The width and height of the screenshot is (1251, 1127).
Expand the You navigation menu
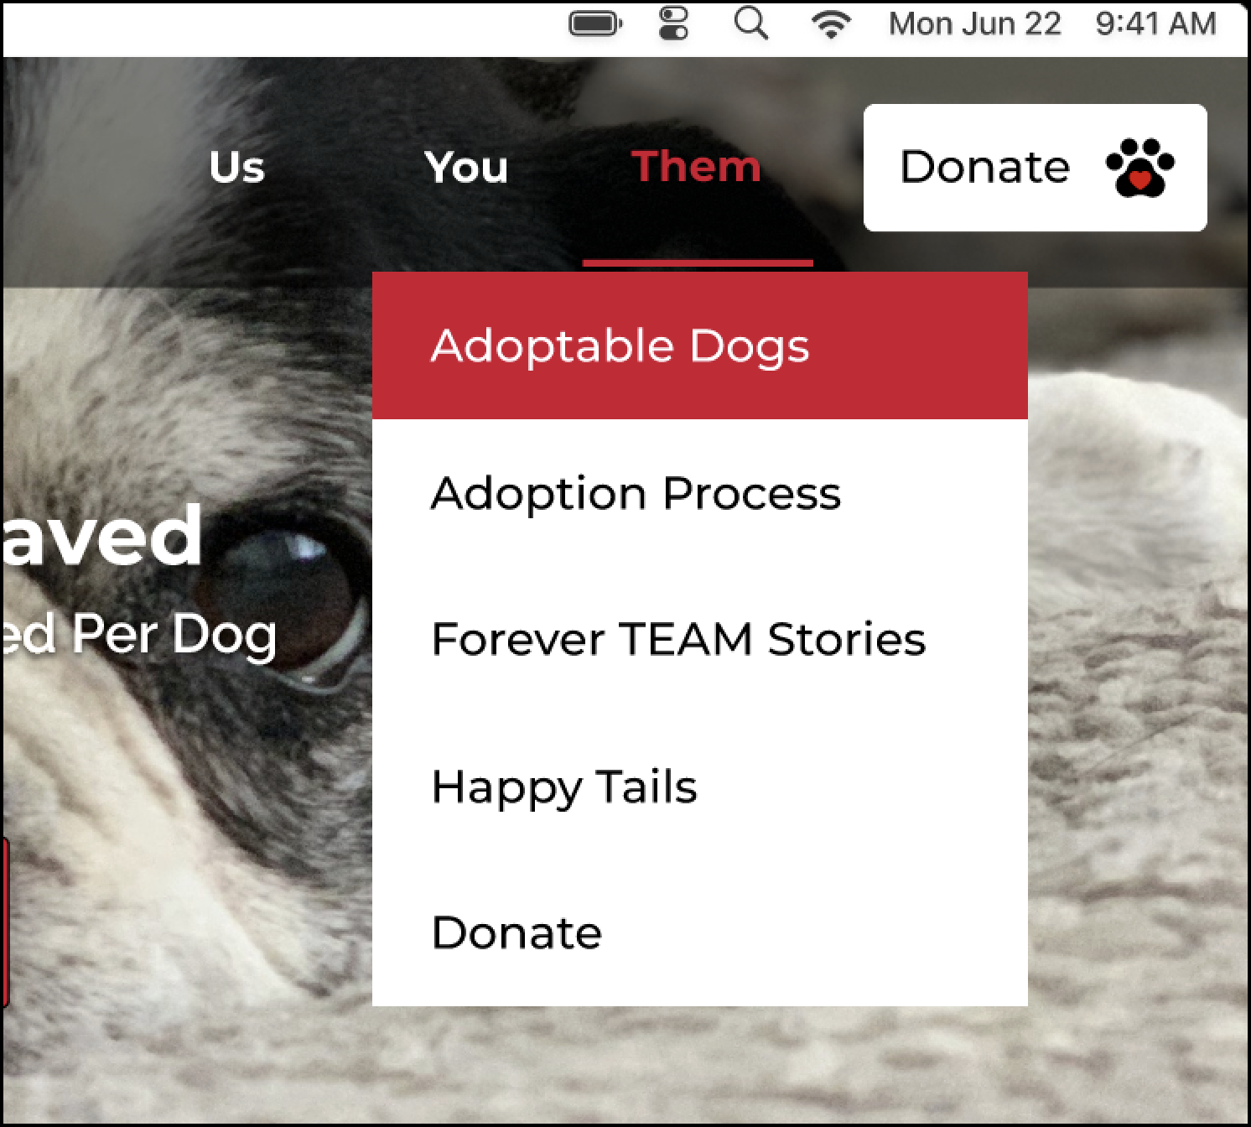466,166
